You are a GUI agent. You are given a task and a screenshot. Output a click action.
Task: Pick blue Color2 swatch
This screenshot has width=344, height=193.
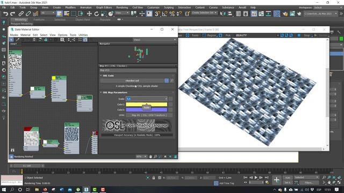[147, 110]
